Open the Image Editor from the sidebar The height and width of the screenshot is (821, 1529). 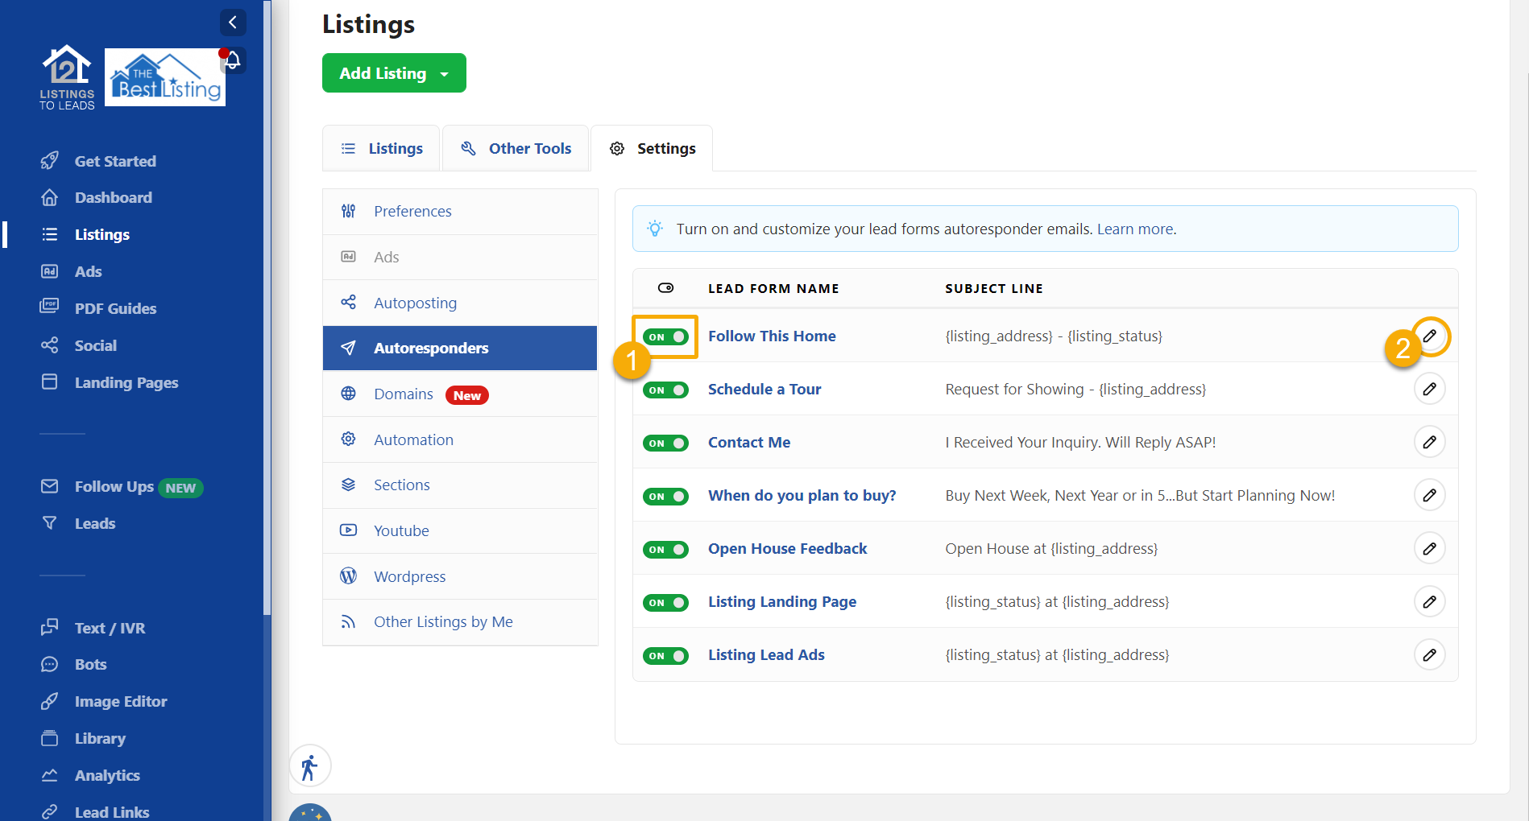(x=120, y=701)
